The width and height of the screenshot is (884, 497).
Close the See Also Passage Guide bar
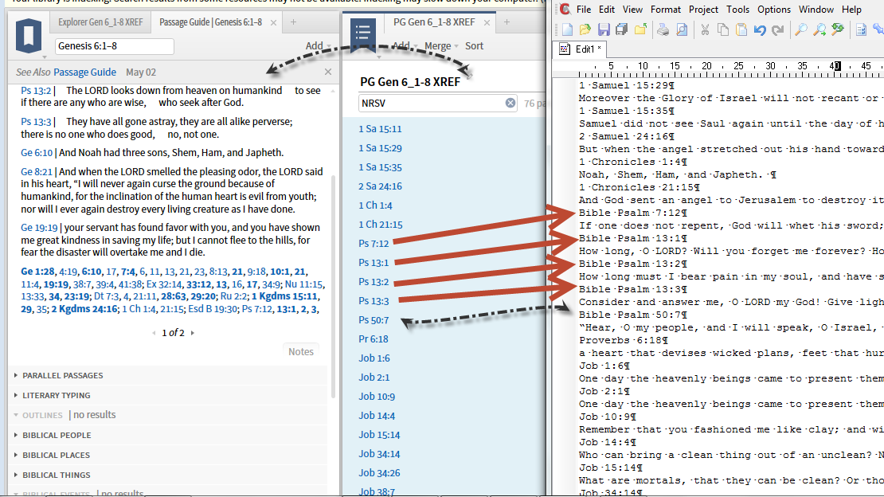click(328, 72)
